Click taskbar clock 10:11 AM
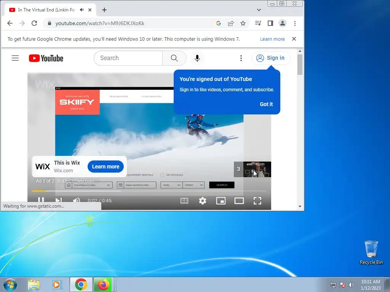Image resolution: width=390 pixels, height=292 pixels. click(371, 282)
